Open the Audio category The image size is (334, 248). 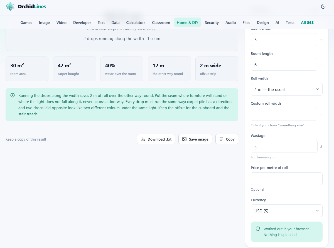pos(231,23)
